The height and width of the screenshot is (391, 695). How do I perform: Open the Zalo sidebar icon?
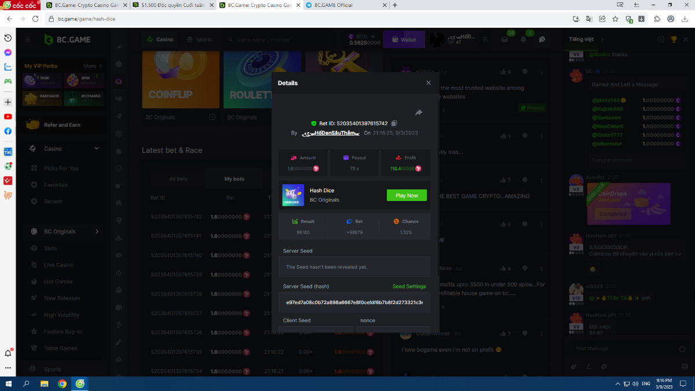[x=8, y=67]
